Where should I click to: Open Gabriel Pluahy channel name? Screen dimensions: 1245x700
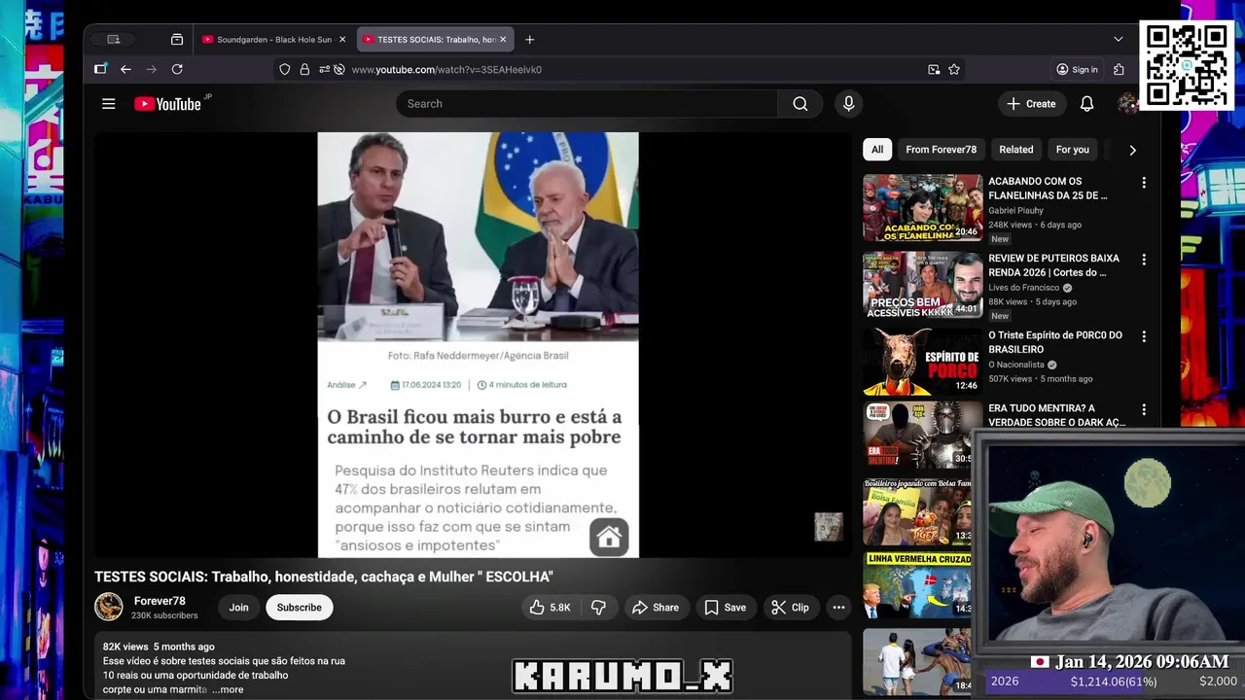tap(1015, 210)
